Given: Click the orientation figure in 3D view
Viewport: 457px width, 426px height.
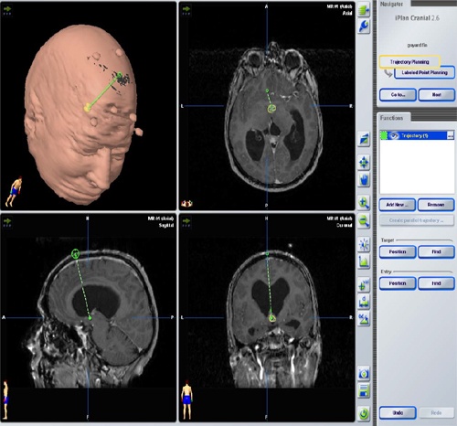Looking at the screenshot, I should coord(14,191).
